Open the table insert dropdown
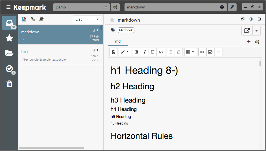The height and width of the screenshot is (151, 266). (x=190, y=52)
